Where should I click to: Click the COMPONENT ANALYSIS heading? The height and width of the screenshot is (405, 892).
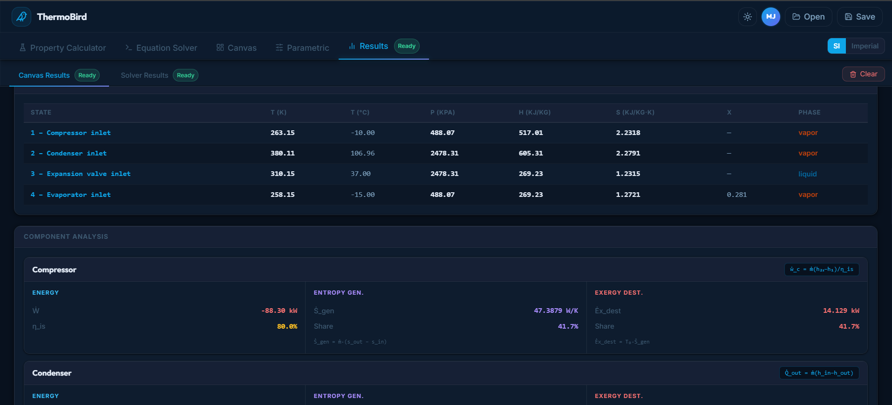click(66, 236)
